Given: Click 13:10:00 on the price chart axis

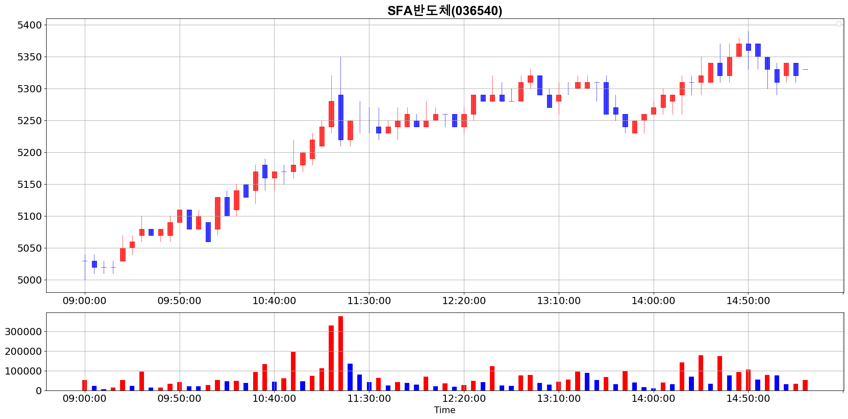Looking at the screenshot, I should pyautogui.click(x=559, y=301).
